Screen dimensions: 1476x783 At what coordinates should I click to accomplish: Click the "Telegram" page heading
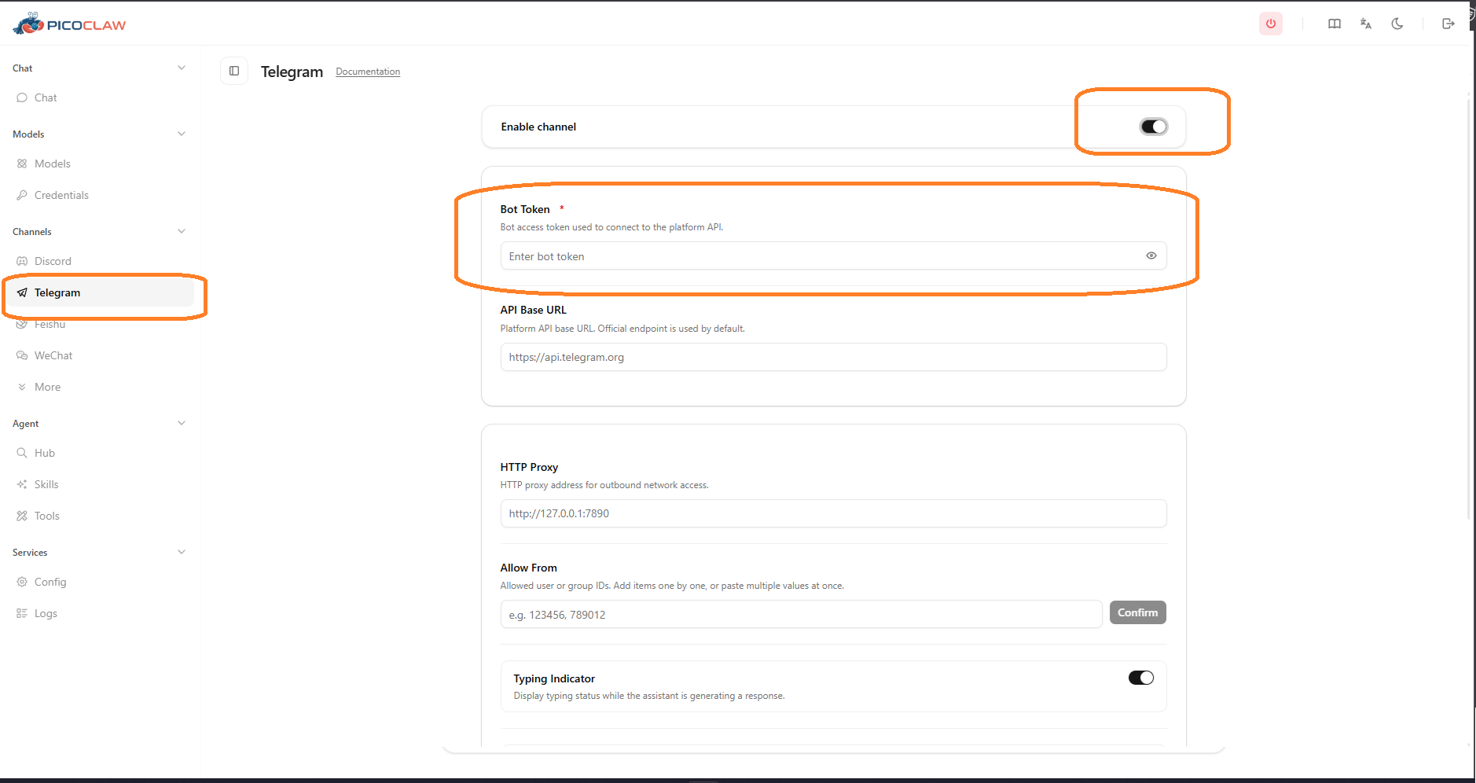coord(292,72)
